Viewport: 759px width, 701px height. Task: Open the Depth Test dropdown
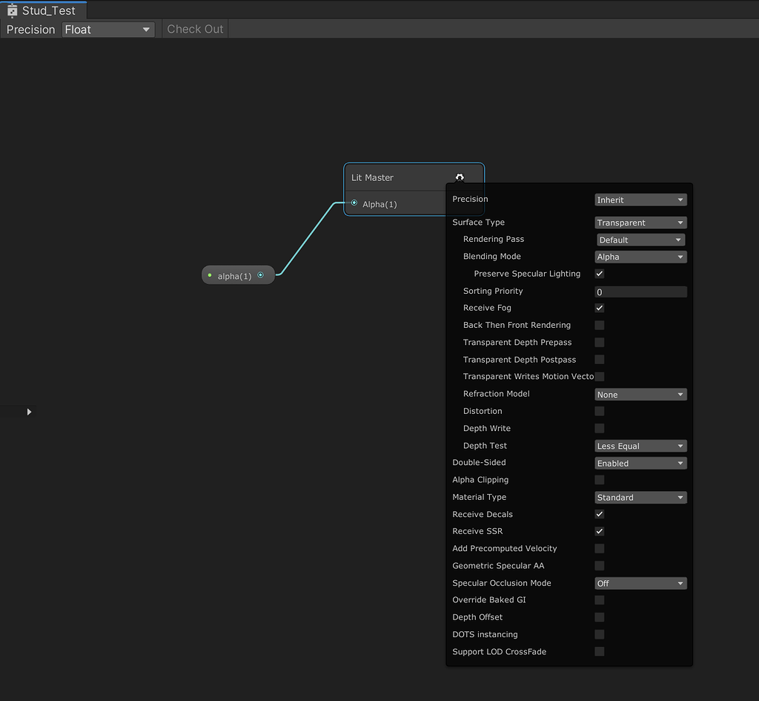(x=640, y=445)
